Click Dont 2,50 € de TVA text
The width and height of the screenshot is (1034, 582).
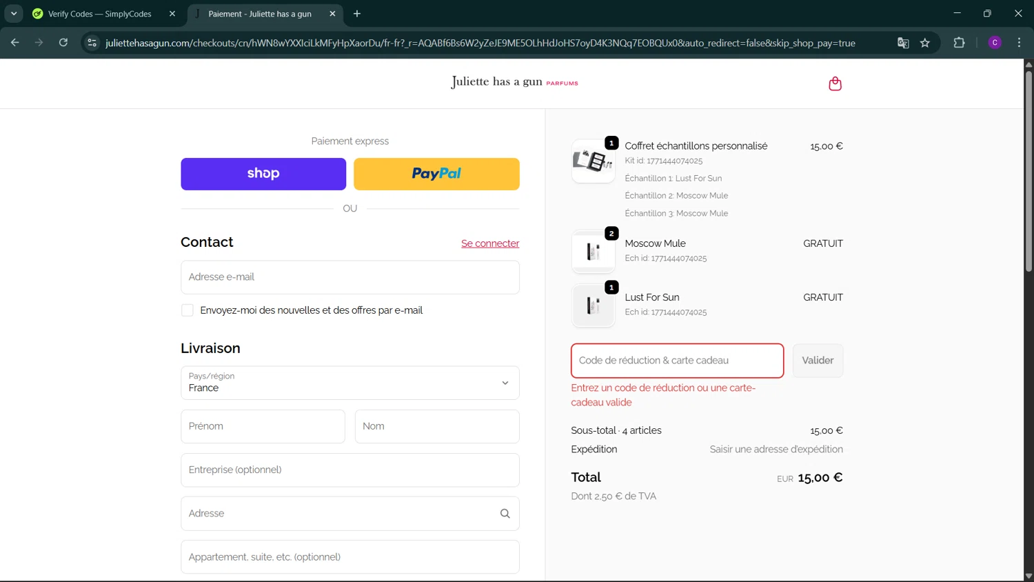(614, 496)
